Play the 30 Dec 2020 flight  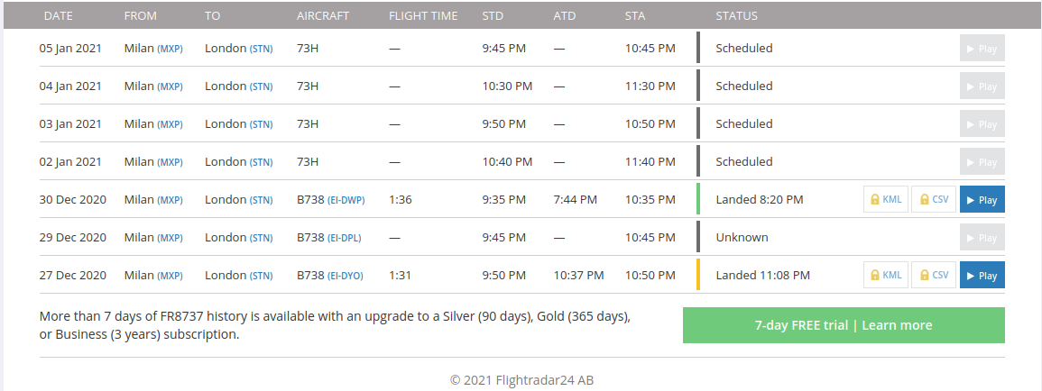[982, 199]
